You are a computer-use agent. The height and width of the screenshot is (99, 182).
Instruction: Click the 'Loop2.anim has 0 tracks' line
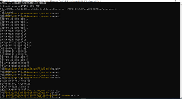[x=14, y=74]
